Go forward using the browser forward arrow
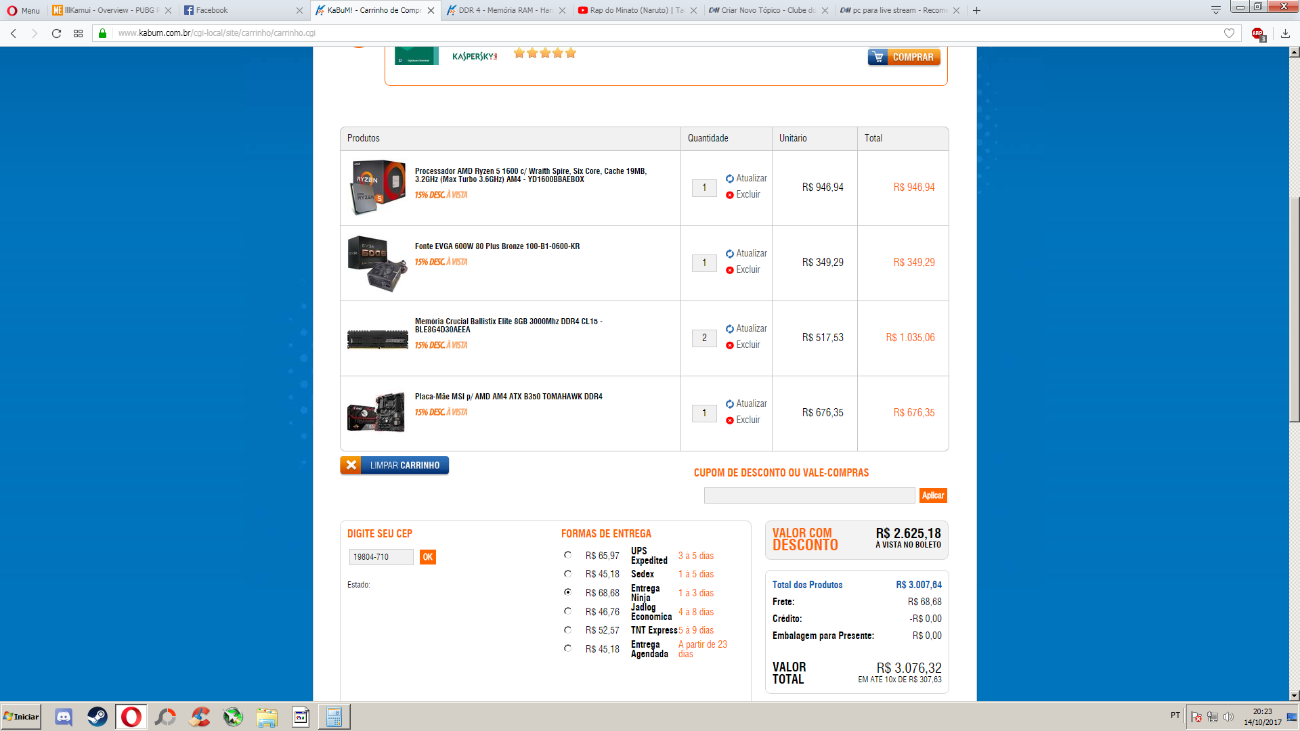The width and height of the screenshot is (1300, 731). click(35, 33)
